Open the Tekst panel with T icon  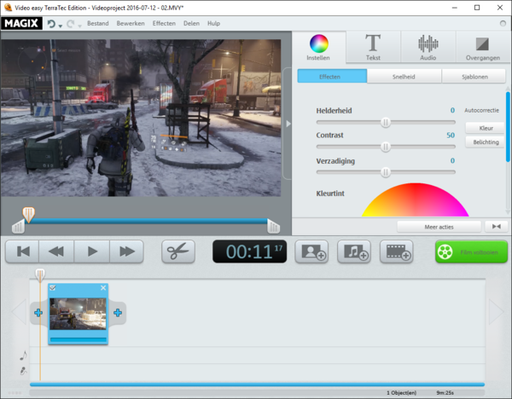(x=373, y=48)
